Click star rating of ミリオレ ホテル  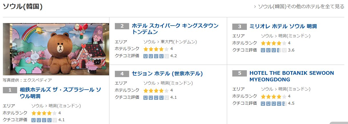pyautogui.click(x=273, y=43)
